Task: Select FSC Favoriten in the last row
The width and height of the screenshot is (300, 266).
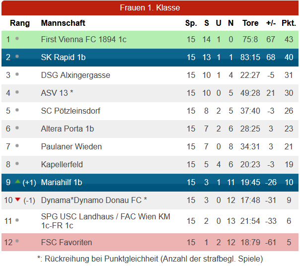Action: [x=67, y=242]
